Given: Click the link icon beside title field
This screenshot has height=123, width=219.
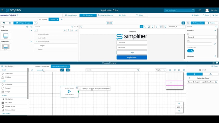Looking at the screenshot, I should pos(215,44).
